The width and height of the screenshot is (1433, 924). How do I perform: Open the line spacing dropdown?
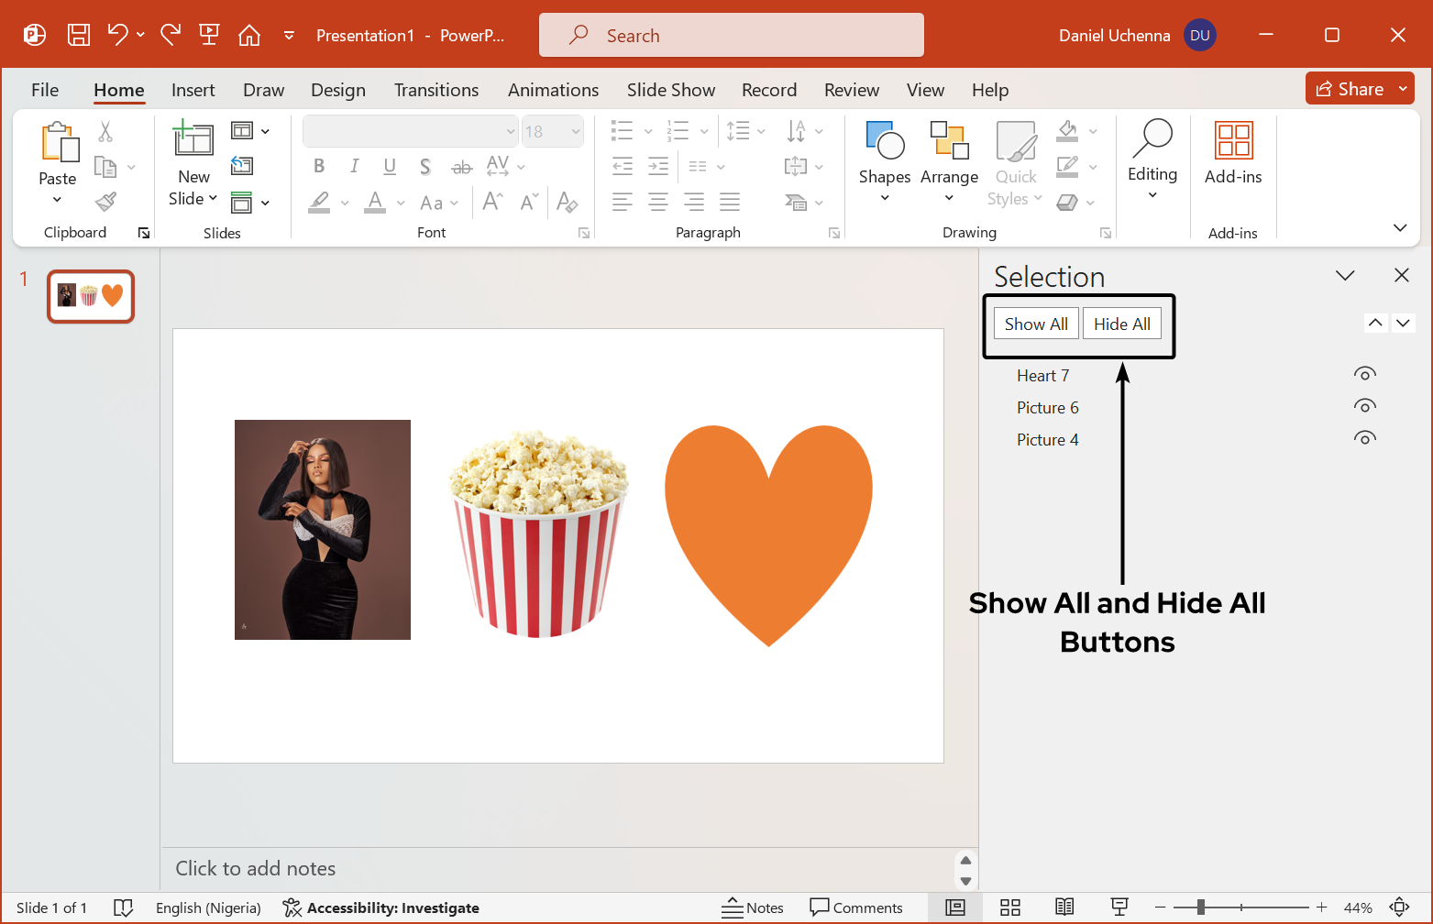pos(759,130)
